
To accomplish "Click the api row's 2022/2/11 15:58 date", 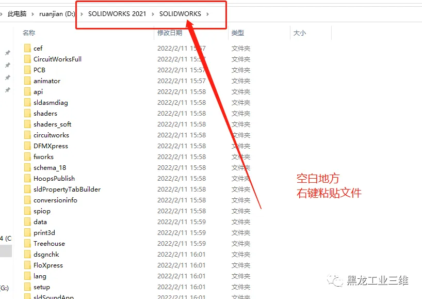I will coord(182,91).
